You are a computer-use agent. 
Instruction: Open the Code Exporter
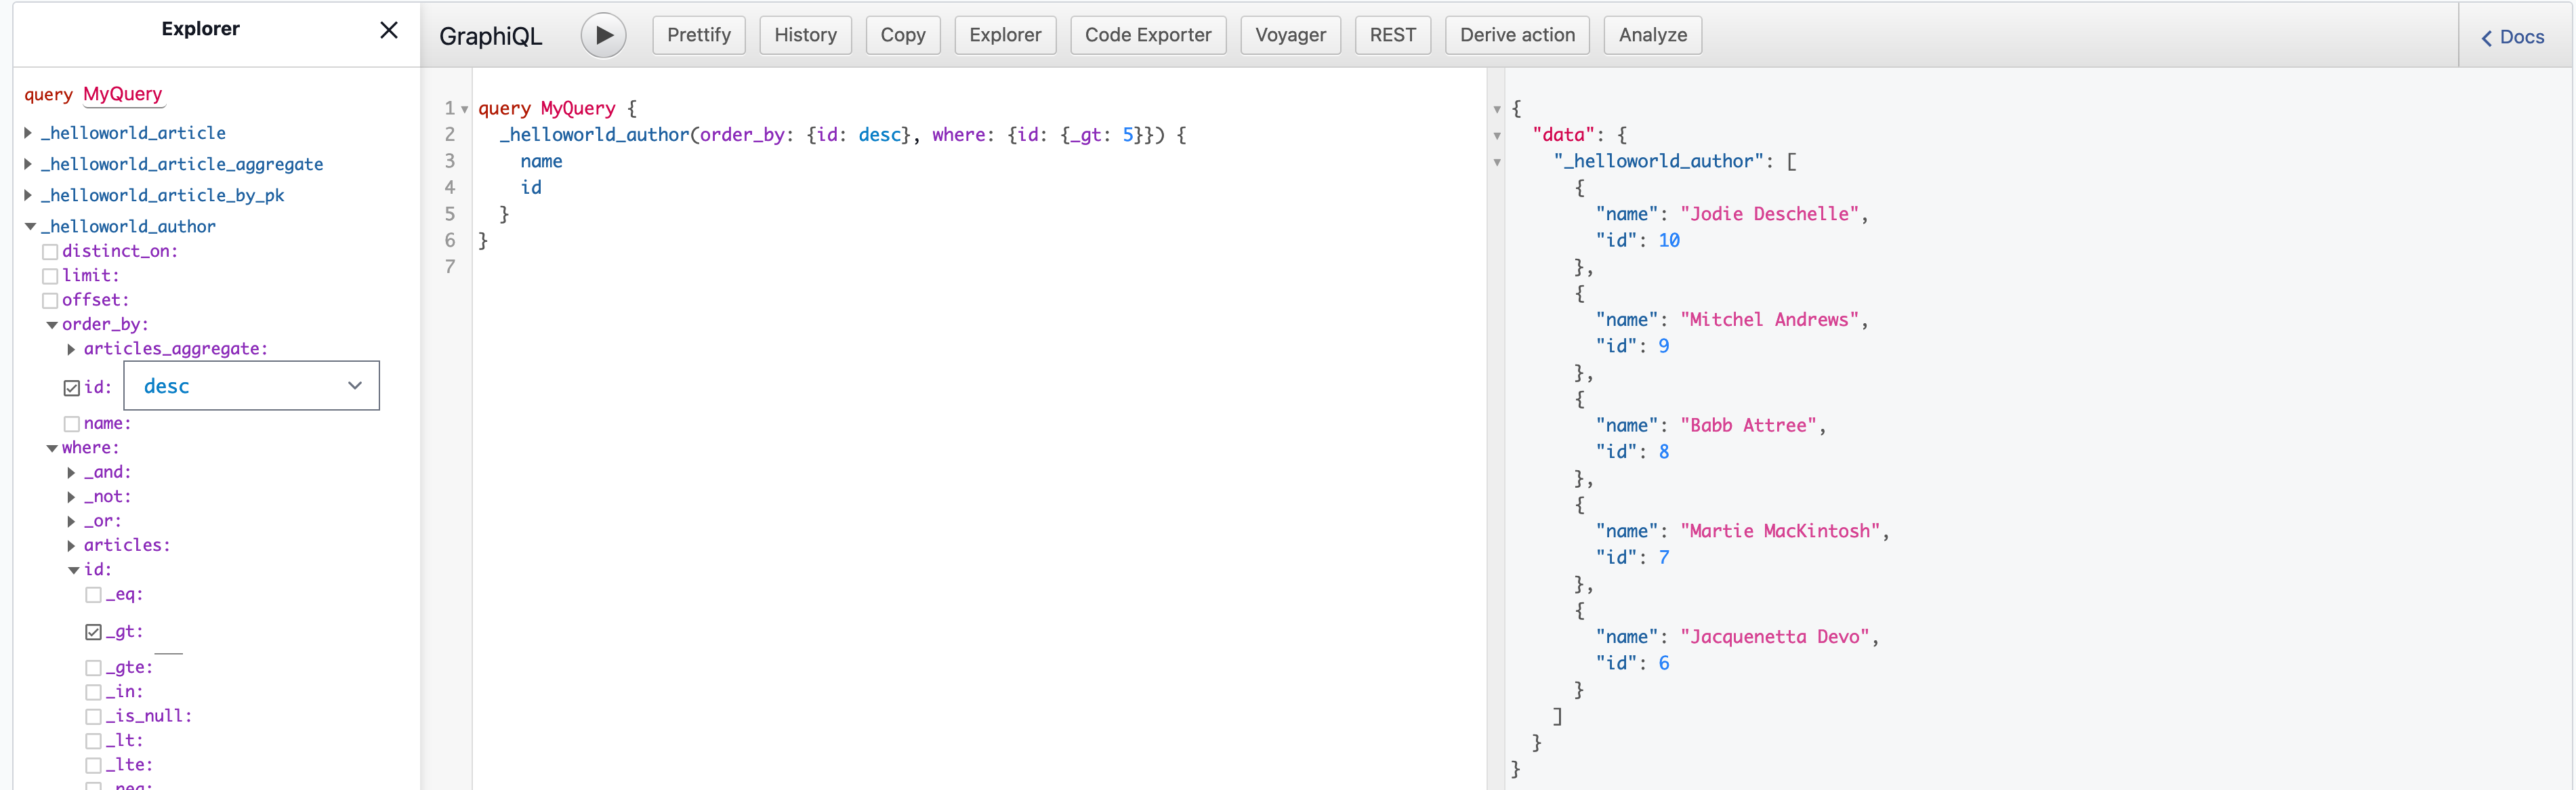(x=1147, y=35)
